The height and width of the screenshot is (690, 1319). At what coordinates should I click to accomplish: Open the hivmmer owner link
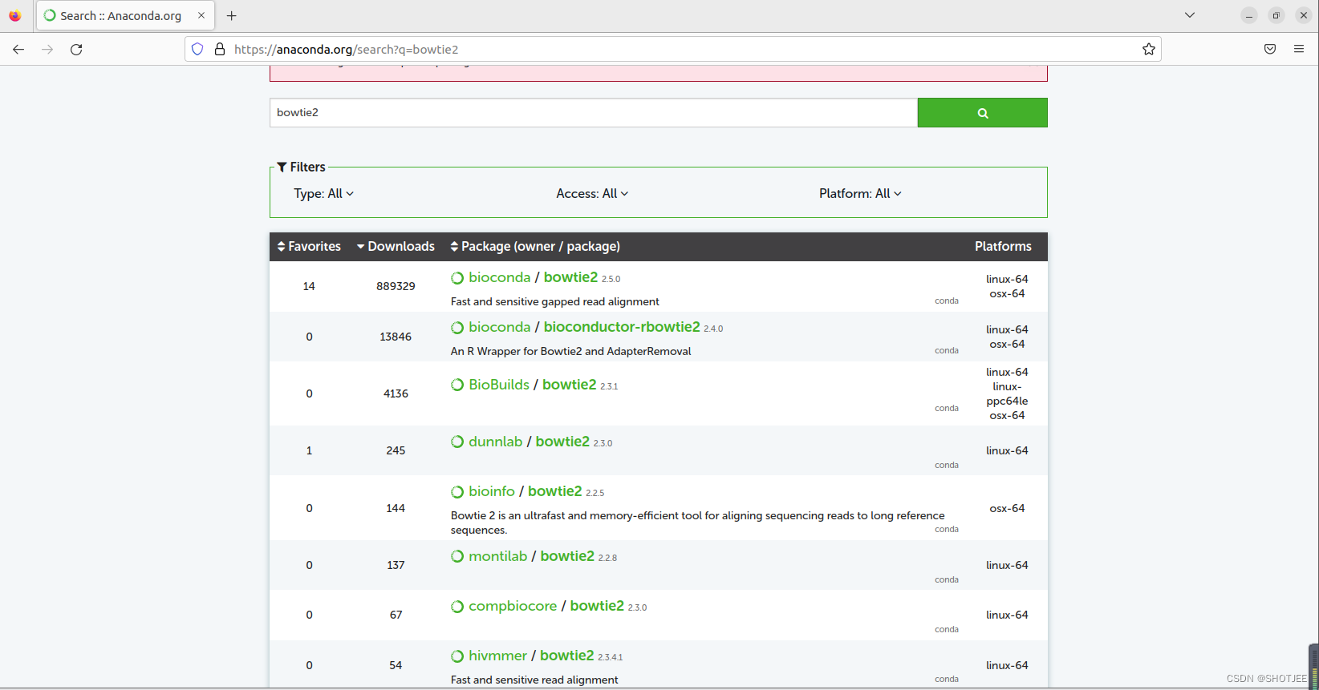(x=498, y=656)
